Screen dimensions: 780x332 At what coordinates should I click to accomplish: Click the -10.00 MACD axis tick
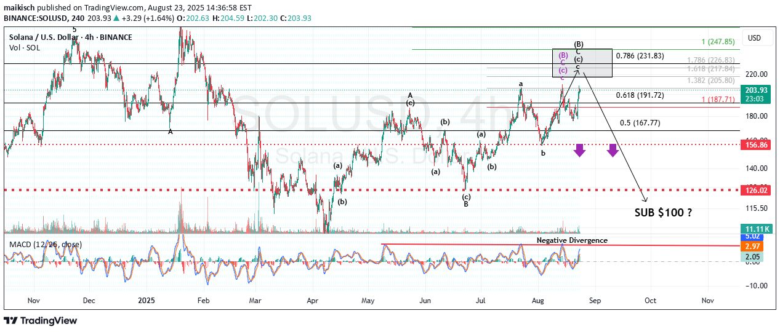click(x=756, y=286)
